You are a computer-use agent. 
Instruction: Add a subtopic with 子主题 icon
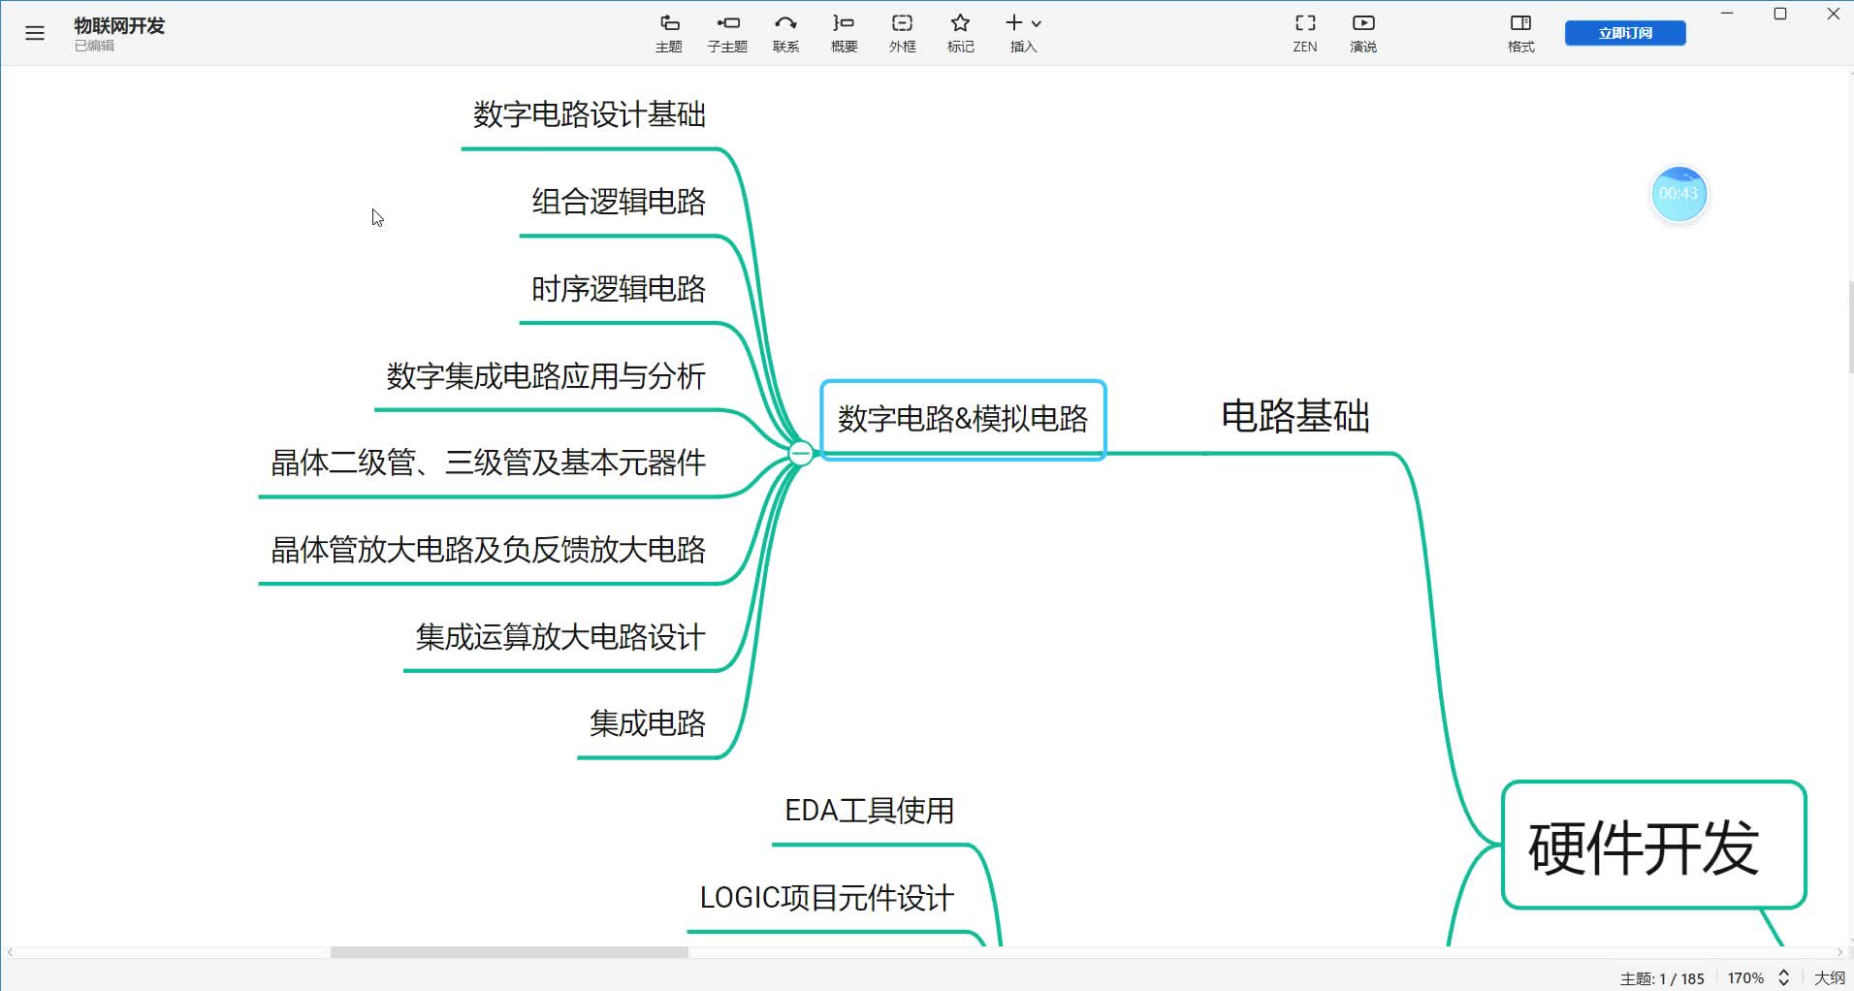click(727, 32)
